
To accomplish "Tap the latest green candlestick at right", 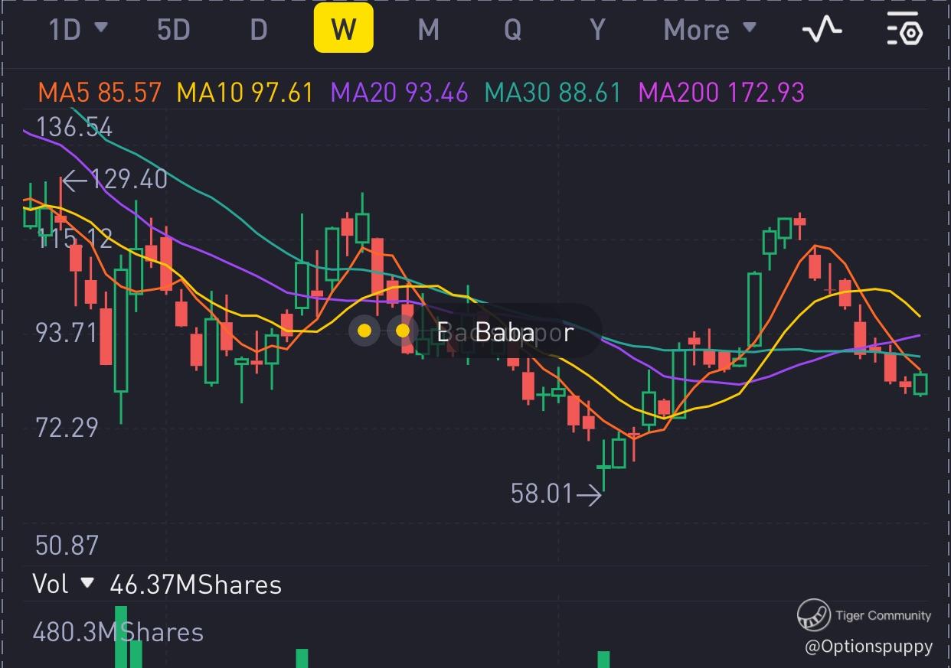I will [920, 384].
